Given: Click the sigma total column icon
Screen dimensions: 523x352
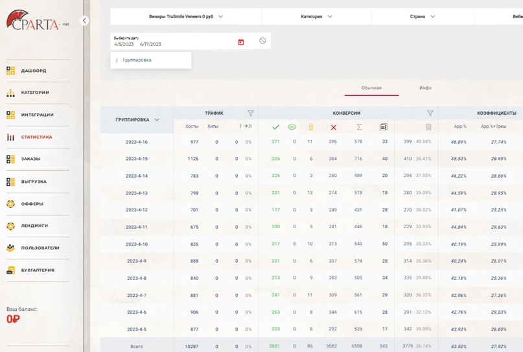Looking at the screenshot, I should coord(359,127).
